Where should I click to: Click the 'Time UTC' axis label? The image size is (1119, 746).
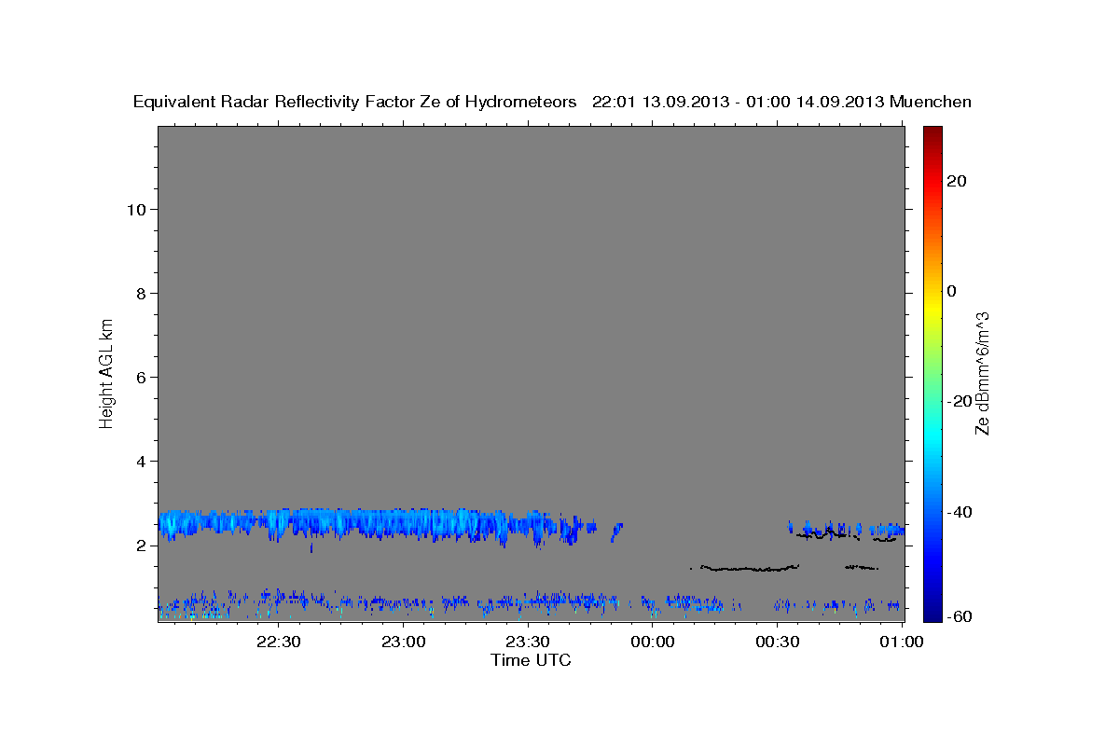[531, 660]
